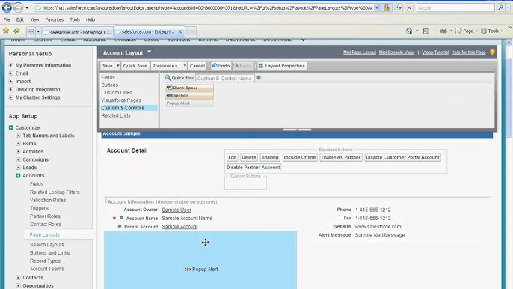
Task: Expand the Email setup node
Action: [11, 73]
